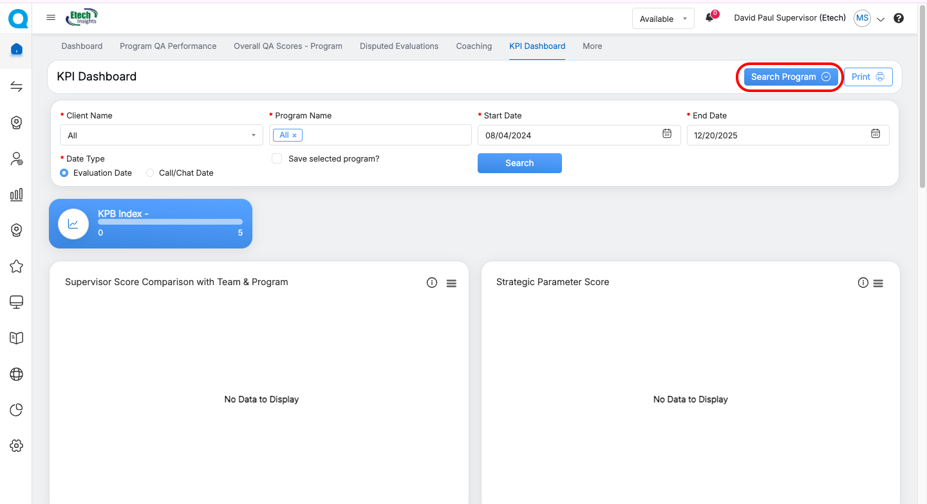Click the hamburger menu icon in header

click(x=51, y=18)
